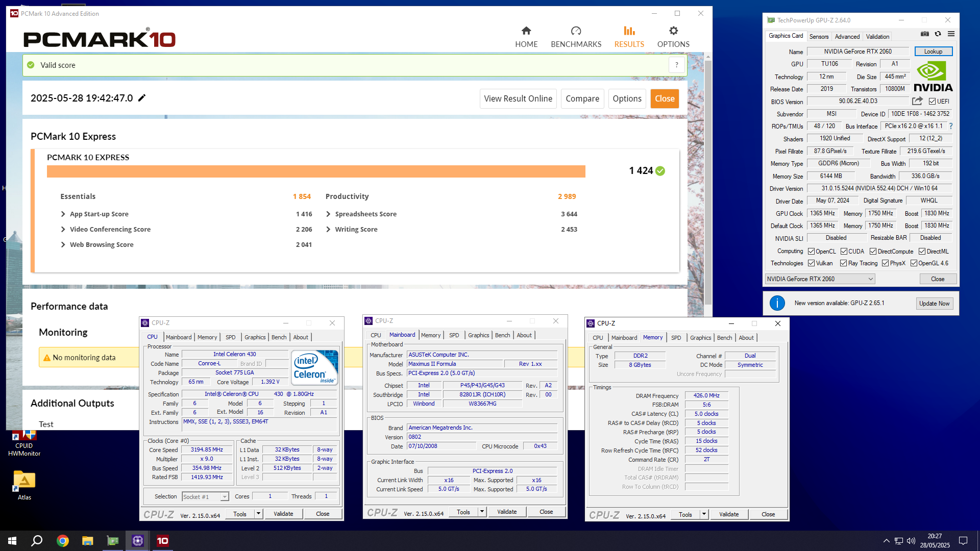The height and width of the screenshot is (551, 980).
Task: Select the Mainboard tab in the Celeron CPU-Z window
Action: 179,337
